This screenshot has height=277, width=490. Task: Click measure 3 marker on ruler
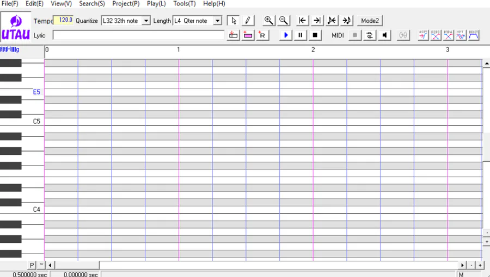tap(448, 50)
